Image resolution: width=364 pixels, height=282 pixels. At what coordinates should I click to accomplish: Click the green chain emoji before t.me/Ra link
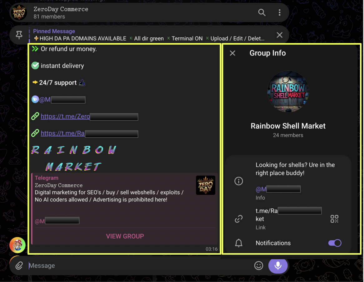pyautogui.click(x=35, y=133)
